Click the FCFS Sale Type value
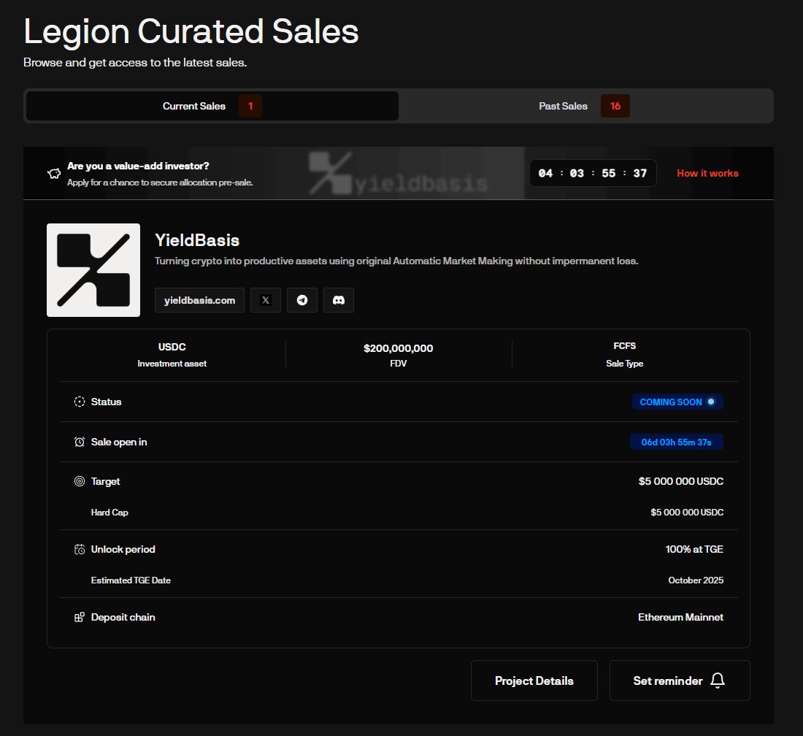Image resolution: width=803 pixels, height=736 pixels. pyautogui.click(x=624, y=345)
